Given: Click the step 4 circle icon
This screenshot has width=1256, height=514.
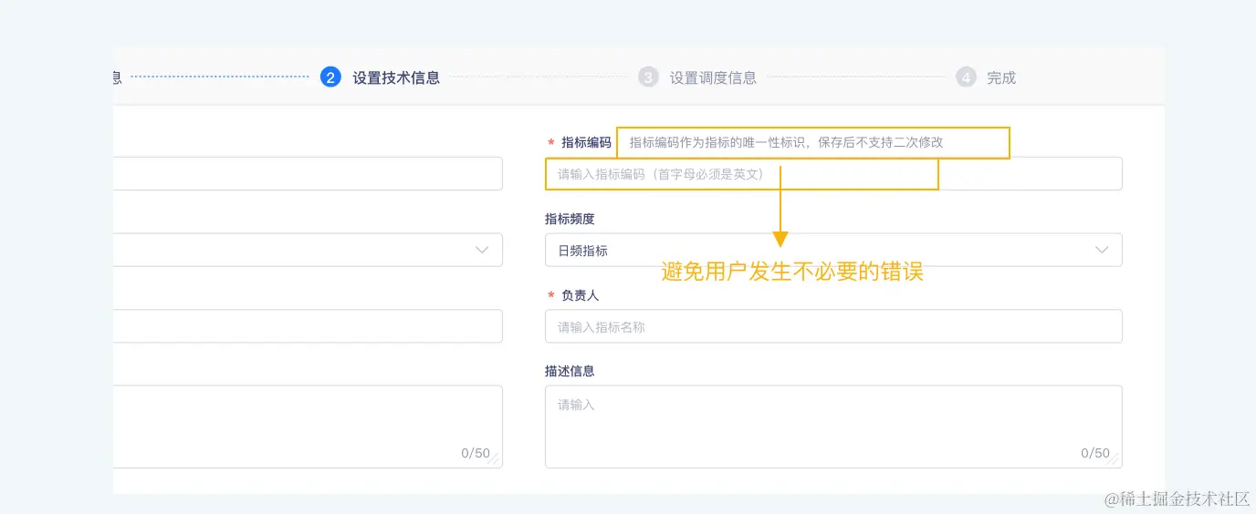Looking at the screenshot, I should pyautogui.click(x=966, y=77).
